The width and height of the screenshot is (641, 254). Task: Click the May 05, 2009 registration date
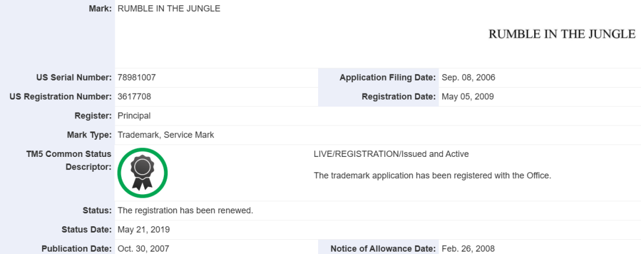pos(468,97)
